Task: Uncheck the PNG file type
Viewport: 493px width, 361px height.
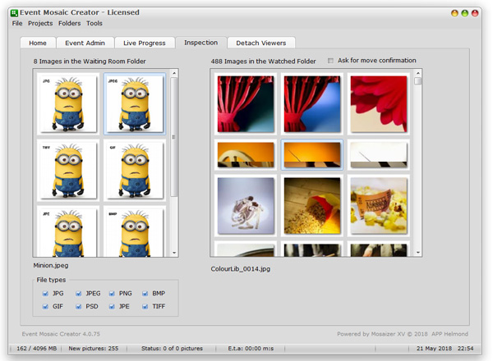Action: pos(112,294)
